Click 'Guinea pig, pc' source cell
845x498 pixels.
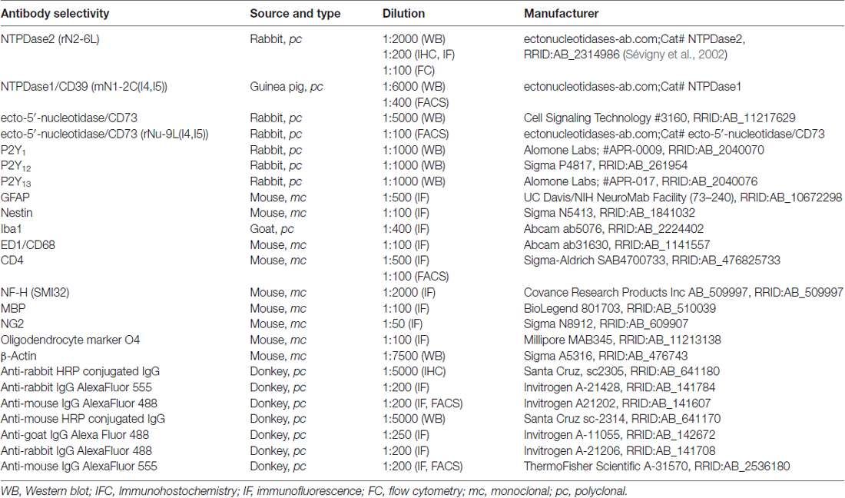(287, 86)
